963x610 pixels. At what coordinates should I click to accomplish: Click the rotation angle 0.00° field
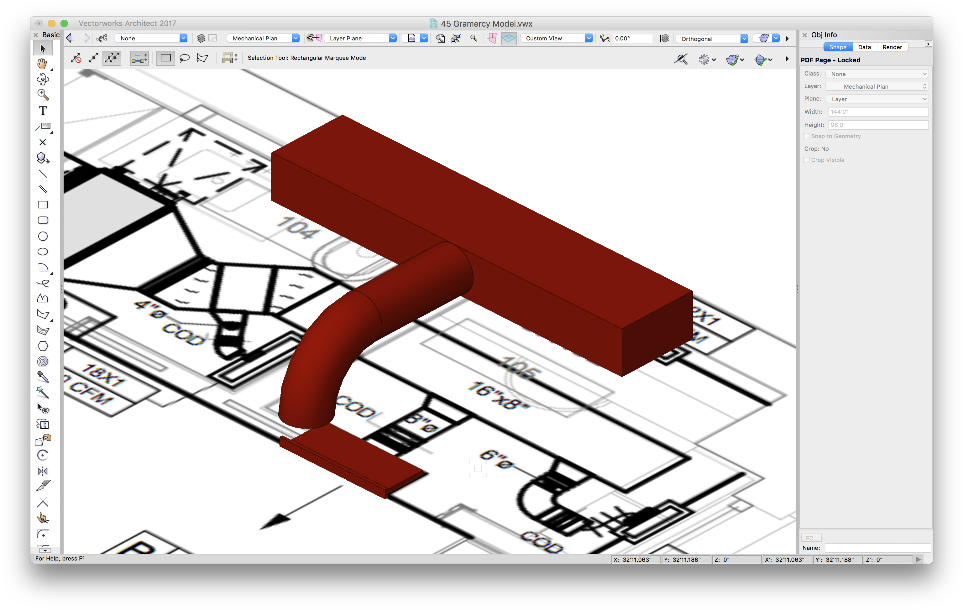[x=632, y=38]
